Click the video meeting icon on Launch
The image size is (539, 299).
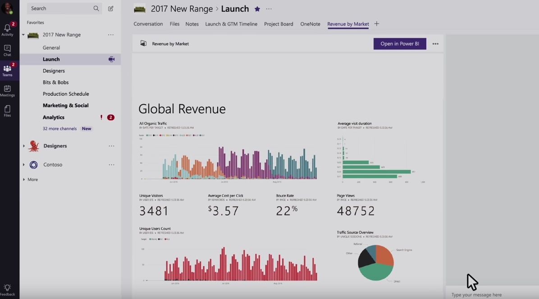tap(111, 59)
